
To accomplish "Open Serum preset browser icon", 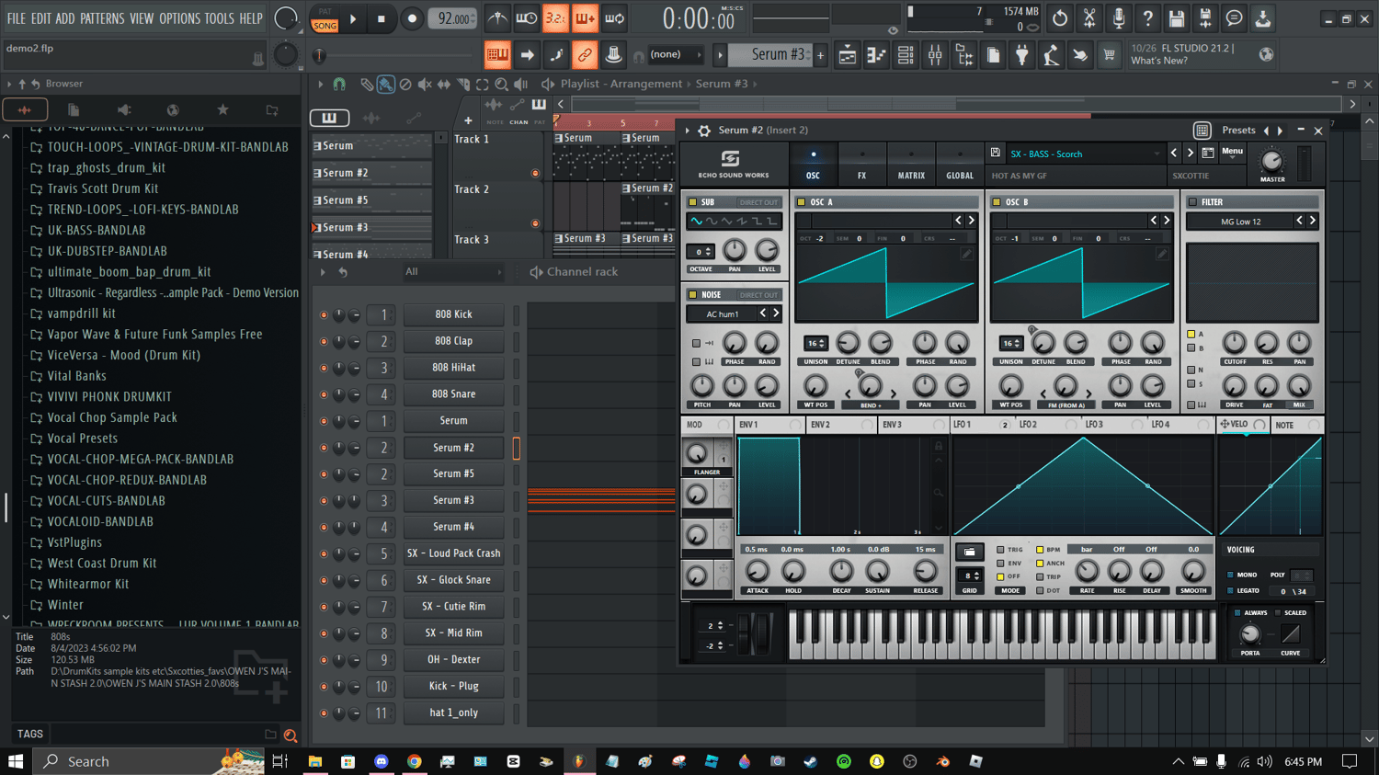I will [x=1208, y=153].
